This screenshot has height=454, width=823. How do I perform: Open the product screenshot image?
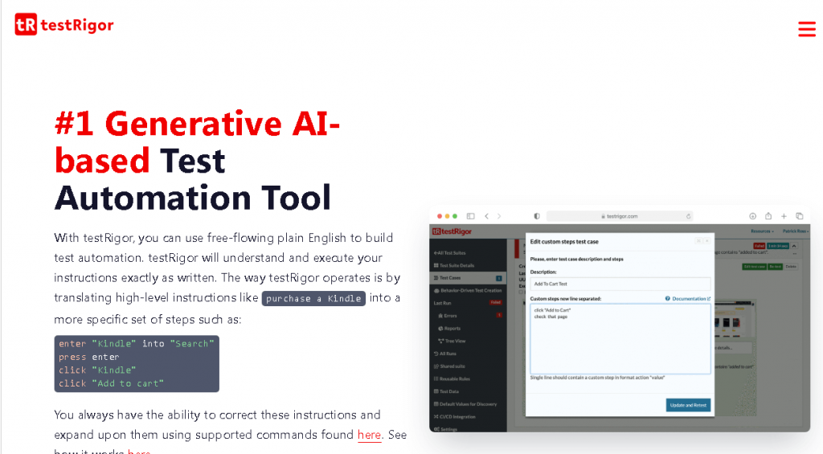point(620,318)
